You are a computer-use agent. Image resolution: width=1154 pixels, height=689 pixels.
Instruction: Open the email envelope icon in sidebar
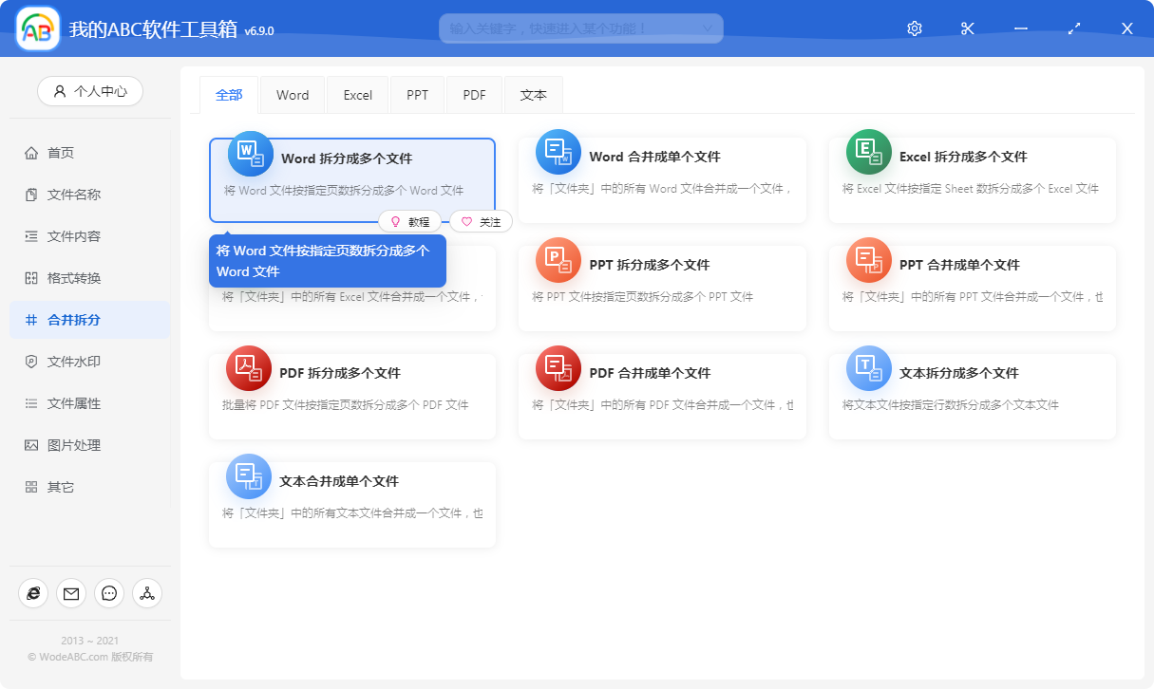[71, 593]
